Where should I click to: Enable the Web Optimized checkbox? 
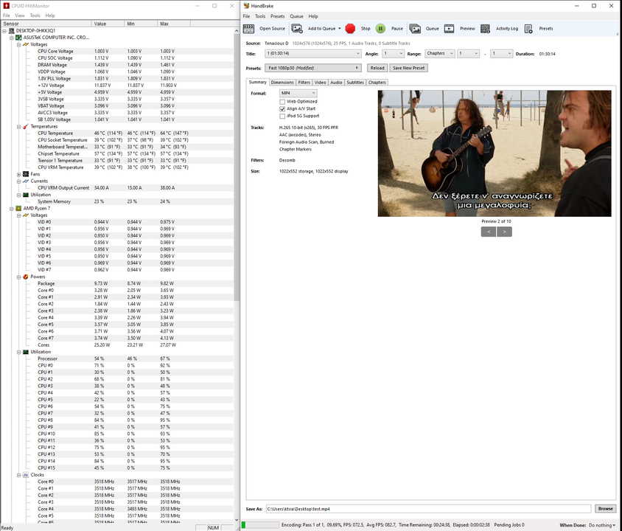[x=282, y=102]
